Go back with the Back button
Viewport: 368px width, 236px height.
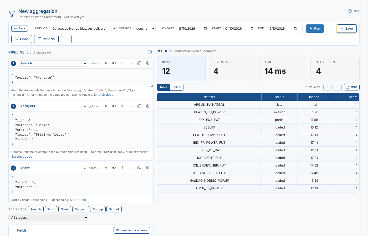coord(20,29)
